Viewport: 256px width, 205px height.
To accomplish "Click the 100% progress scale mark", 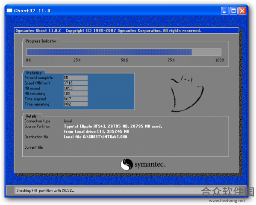I will (220, 60).
